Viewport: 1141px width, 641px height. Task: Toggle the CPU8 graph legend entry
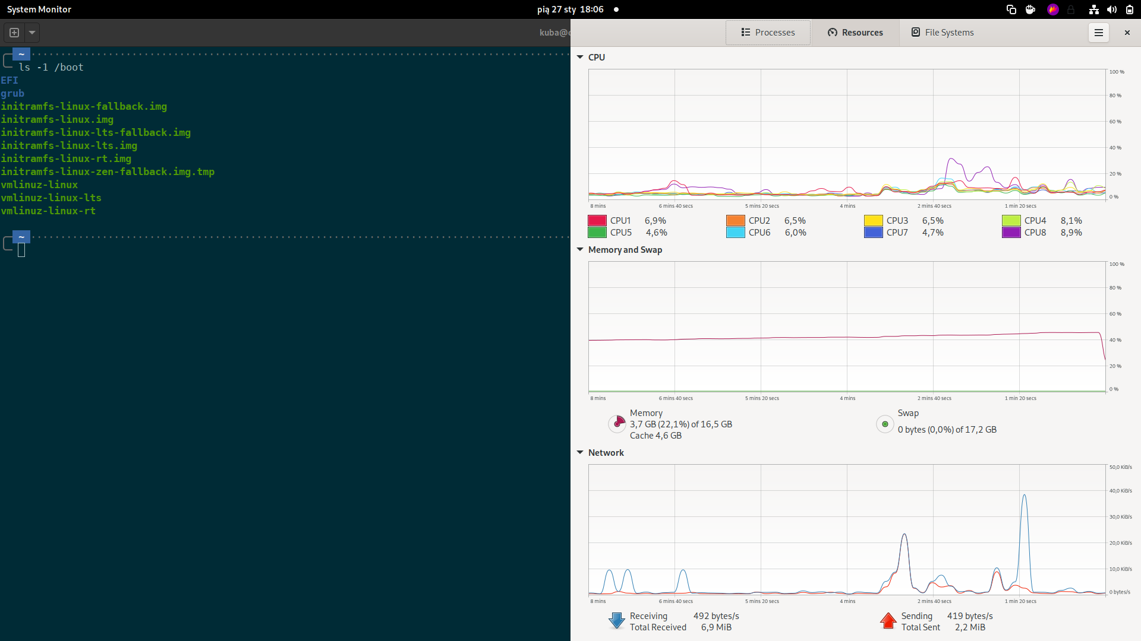(1012, 233)
